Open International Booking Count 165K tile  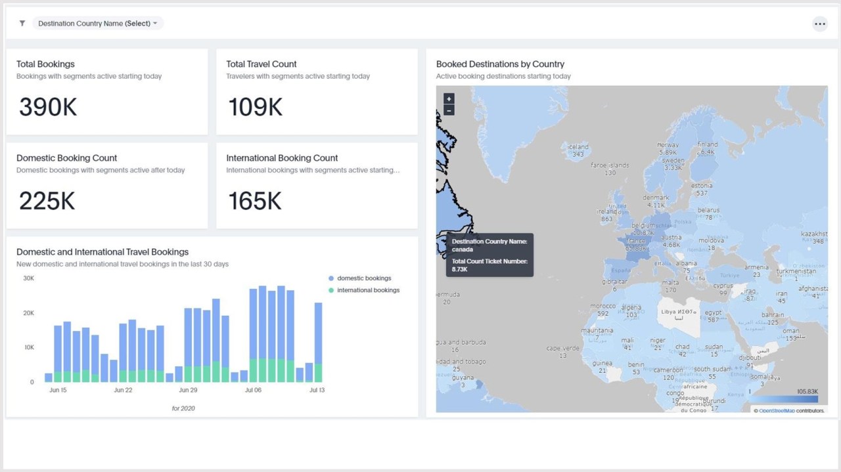pos(317,186)
